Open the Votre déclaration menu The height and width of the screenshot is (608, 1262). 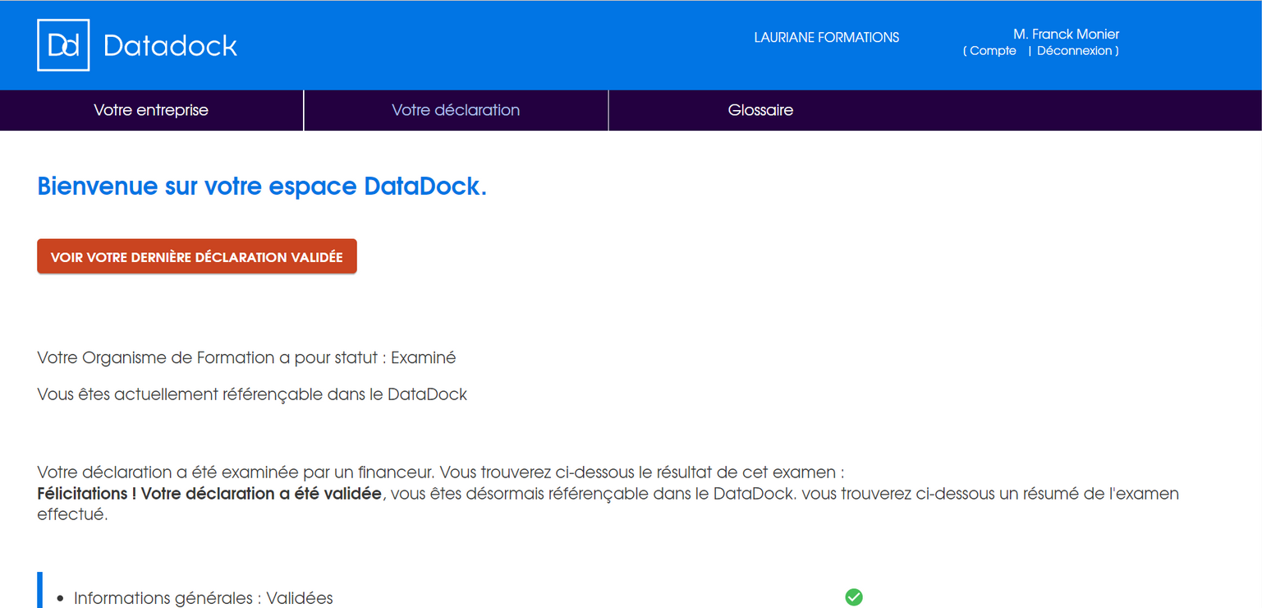456,110
